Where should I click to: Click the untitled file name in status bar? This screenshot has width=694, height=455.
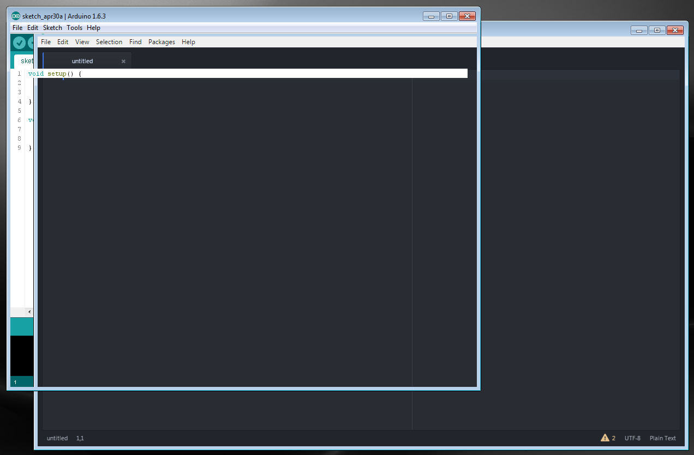[57, 438]
